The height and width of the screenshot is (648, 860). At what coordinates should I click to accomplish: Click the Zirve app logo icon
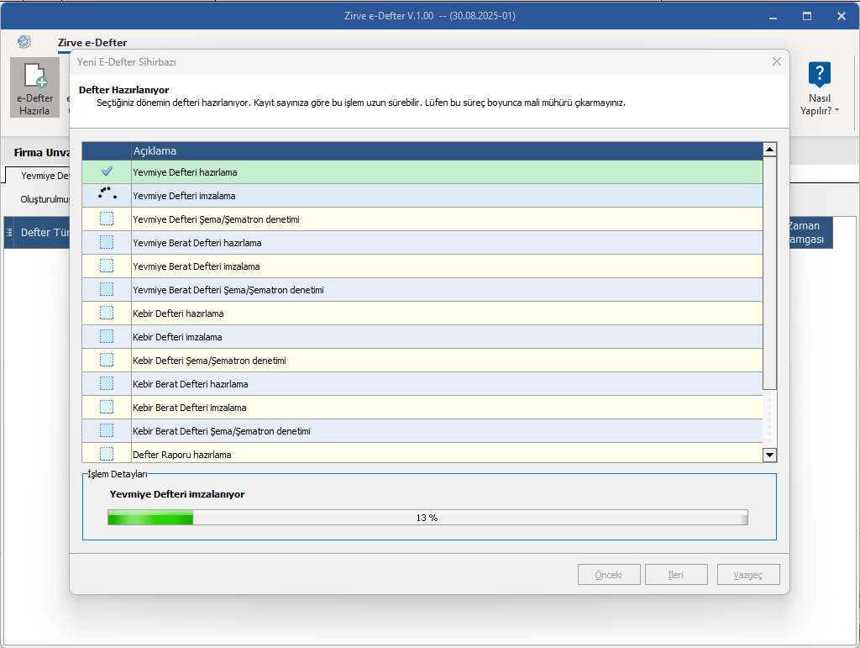tap(24, 42)
